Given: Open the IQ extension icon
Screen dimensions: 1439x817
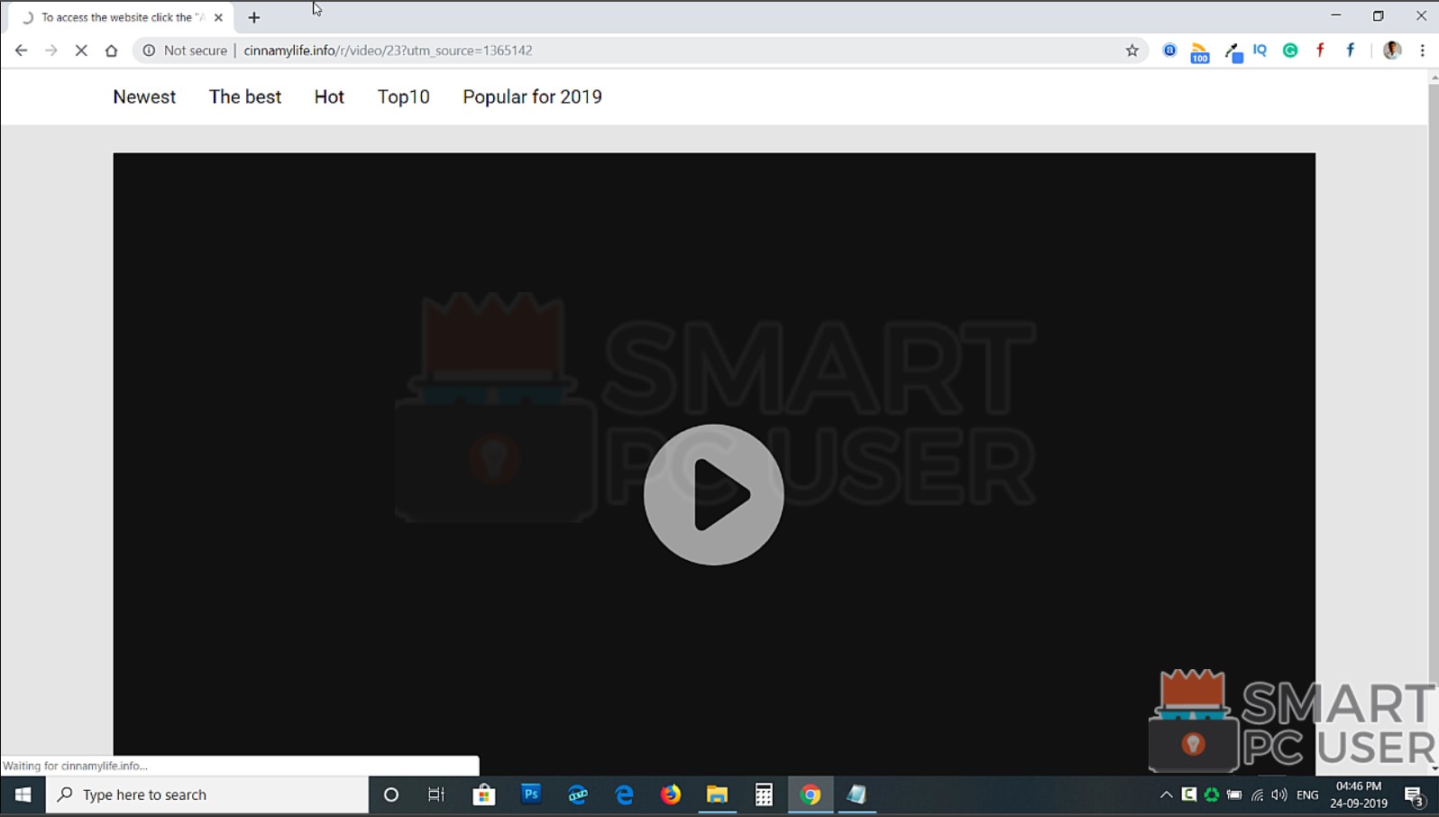Looking at the screenshot, I should (1260, 50).
